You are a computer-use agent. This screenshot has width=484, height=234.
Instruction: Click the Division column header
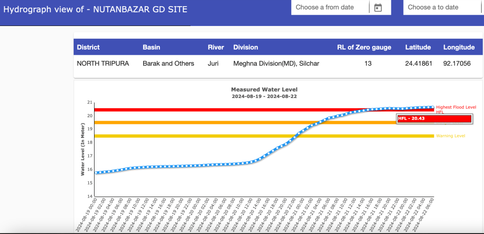pos(246,47)
